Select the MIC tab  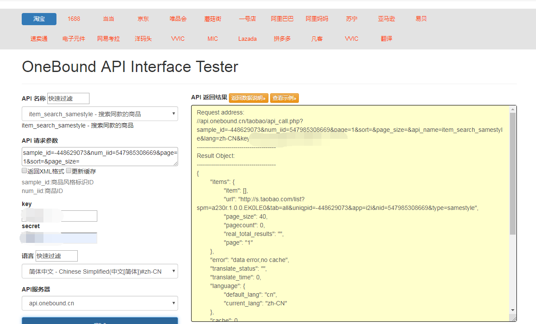click(213, 39)
